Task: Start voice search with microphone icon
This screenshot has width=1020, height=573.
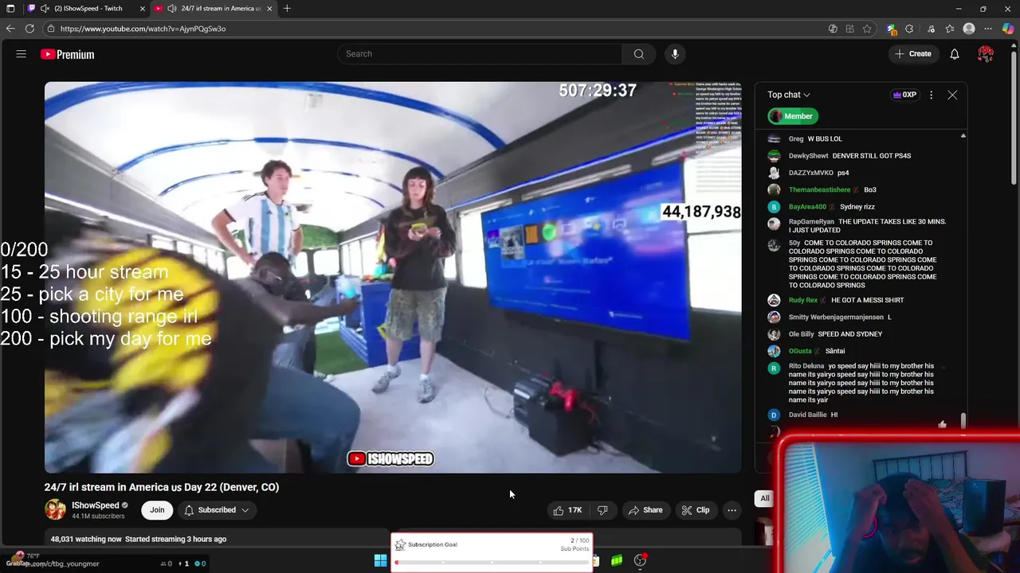Action: (675, 54)
